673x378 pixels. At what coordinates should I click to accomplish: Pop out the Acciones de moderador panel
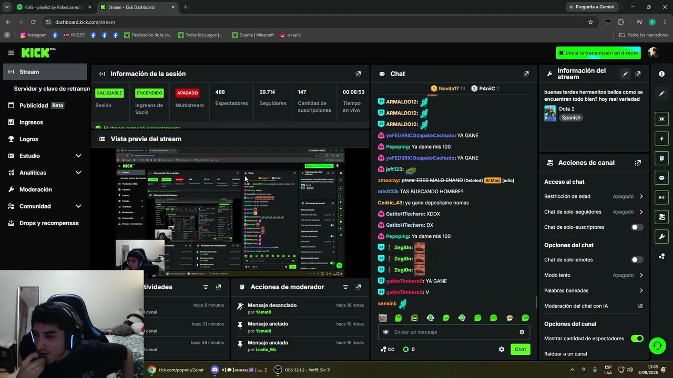click(358, 287)
